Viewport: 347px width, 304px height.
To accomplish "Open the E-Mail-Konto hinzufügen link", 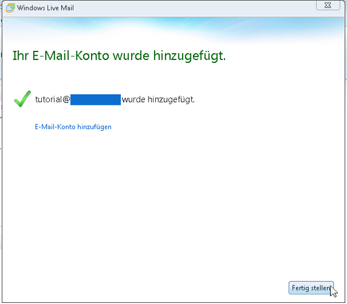I will tap(73, 127).
